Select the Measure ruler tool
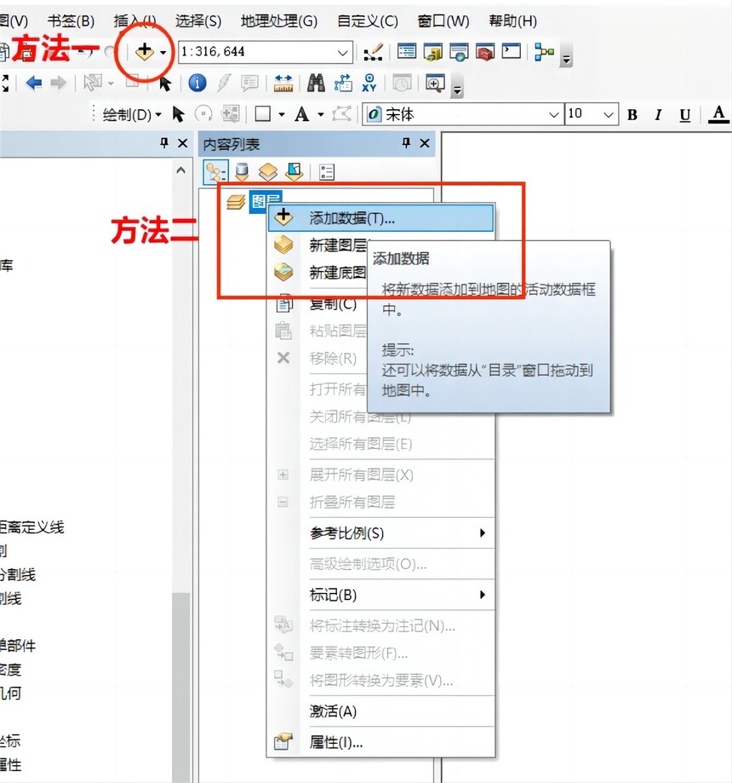The height and width of the screenshot is (783, 732). pyautogui.click(x=283, y=83)
